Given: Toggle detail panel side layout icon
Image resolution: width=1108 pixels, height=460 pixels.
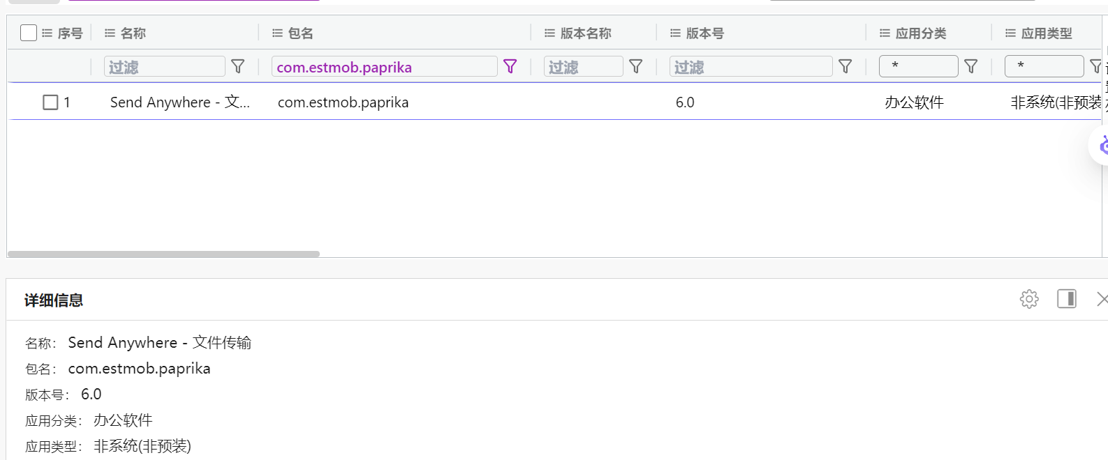Looking at the screenshot, I should (1067, 299).
